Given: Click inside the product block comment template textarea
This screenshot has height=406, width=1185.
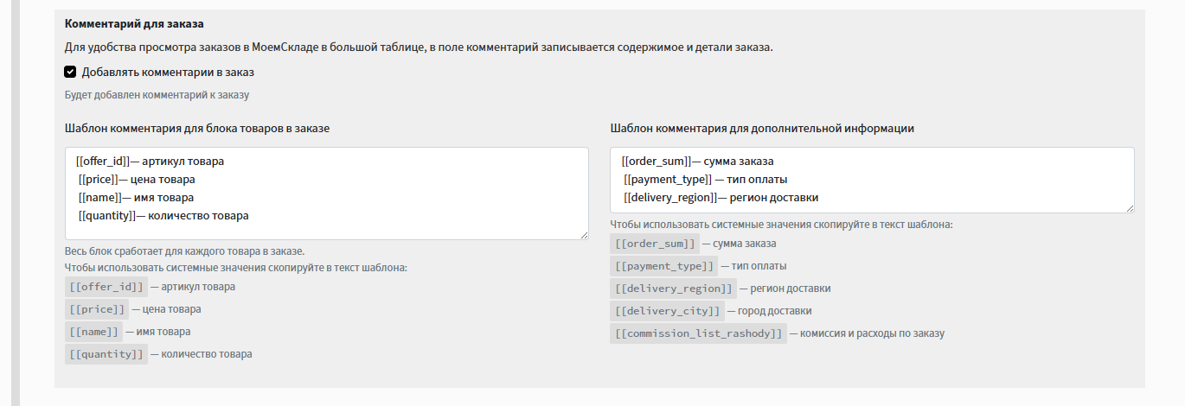Looking at the screenshot, I should 327,193.
